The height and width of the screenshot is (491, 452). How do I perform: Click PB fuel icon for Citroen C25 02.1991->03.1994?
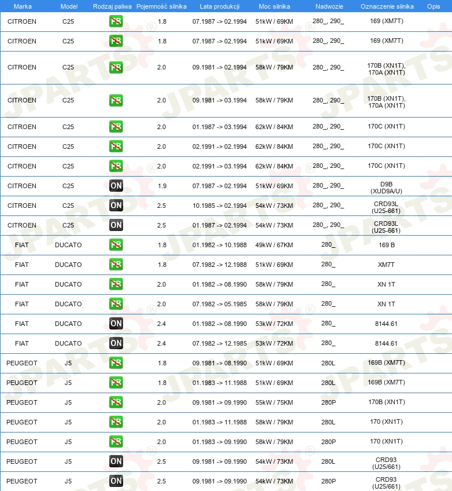[x=116, y=166]
